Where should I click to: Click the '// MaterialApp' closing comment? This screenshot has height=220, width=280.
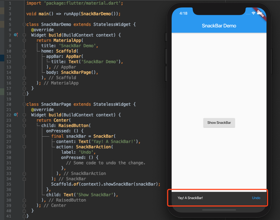61,83
